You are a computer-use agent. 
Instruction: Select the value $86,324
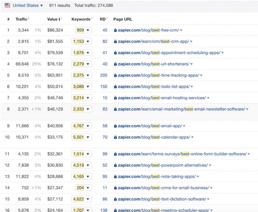[x=55, y=30]
